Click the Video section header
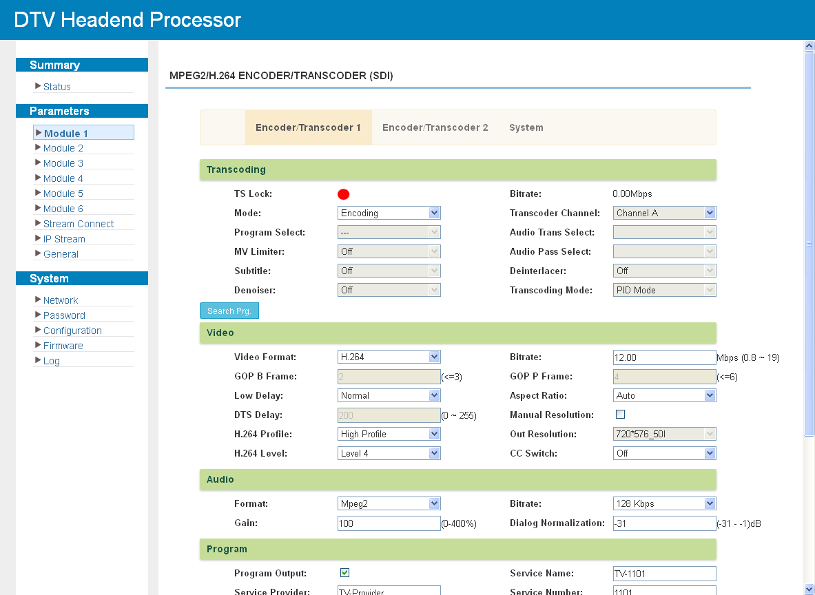 (x=458, y=333)
